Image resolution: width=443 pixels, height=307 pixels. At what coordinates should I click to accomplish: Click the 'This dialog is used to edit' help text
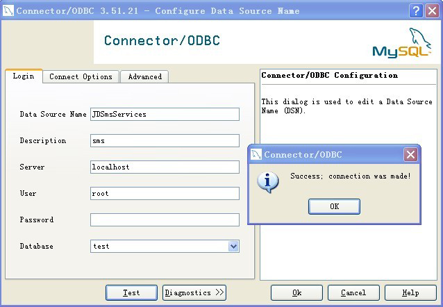point(346,106)
